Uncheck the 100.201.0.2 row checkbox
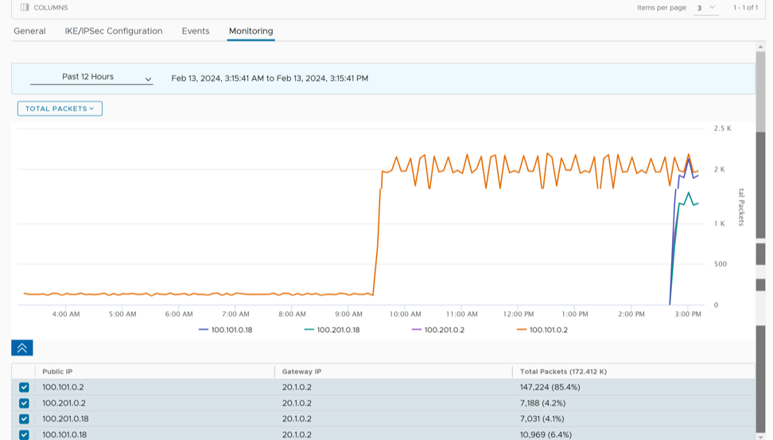Screen dimensions: 773x440 pyautogui.click(x=24, y=403)
